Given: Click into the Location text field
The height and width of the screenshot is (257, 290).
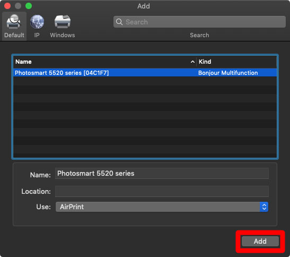Looking at the screenshot, I should pos(162,191).
